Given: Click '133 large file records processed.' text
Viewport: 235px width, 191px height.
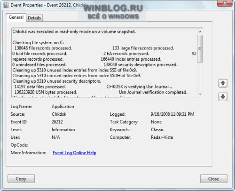Looking at the screenshot, I should click(x=143, y=48).
